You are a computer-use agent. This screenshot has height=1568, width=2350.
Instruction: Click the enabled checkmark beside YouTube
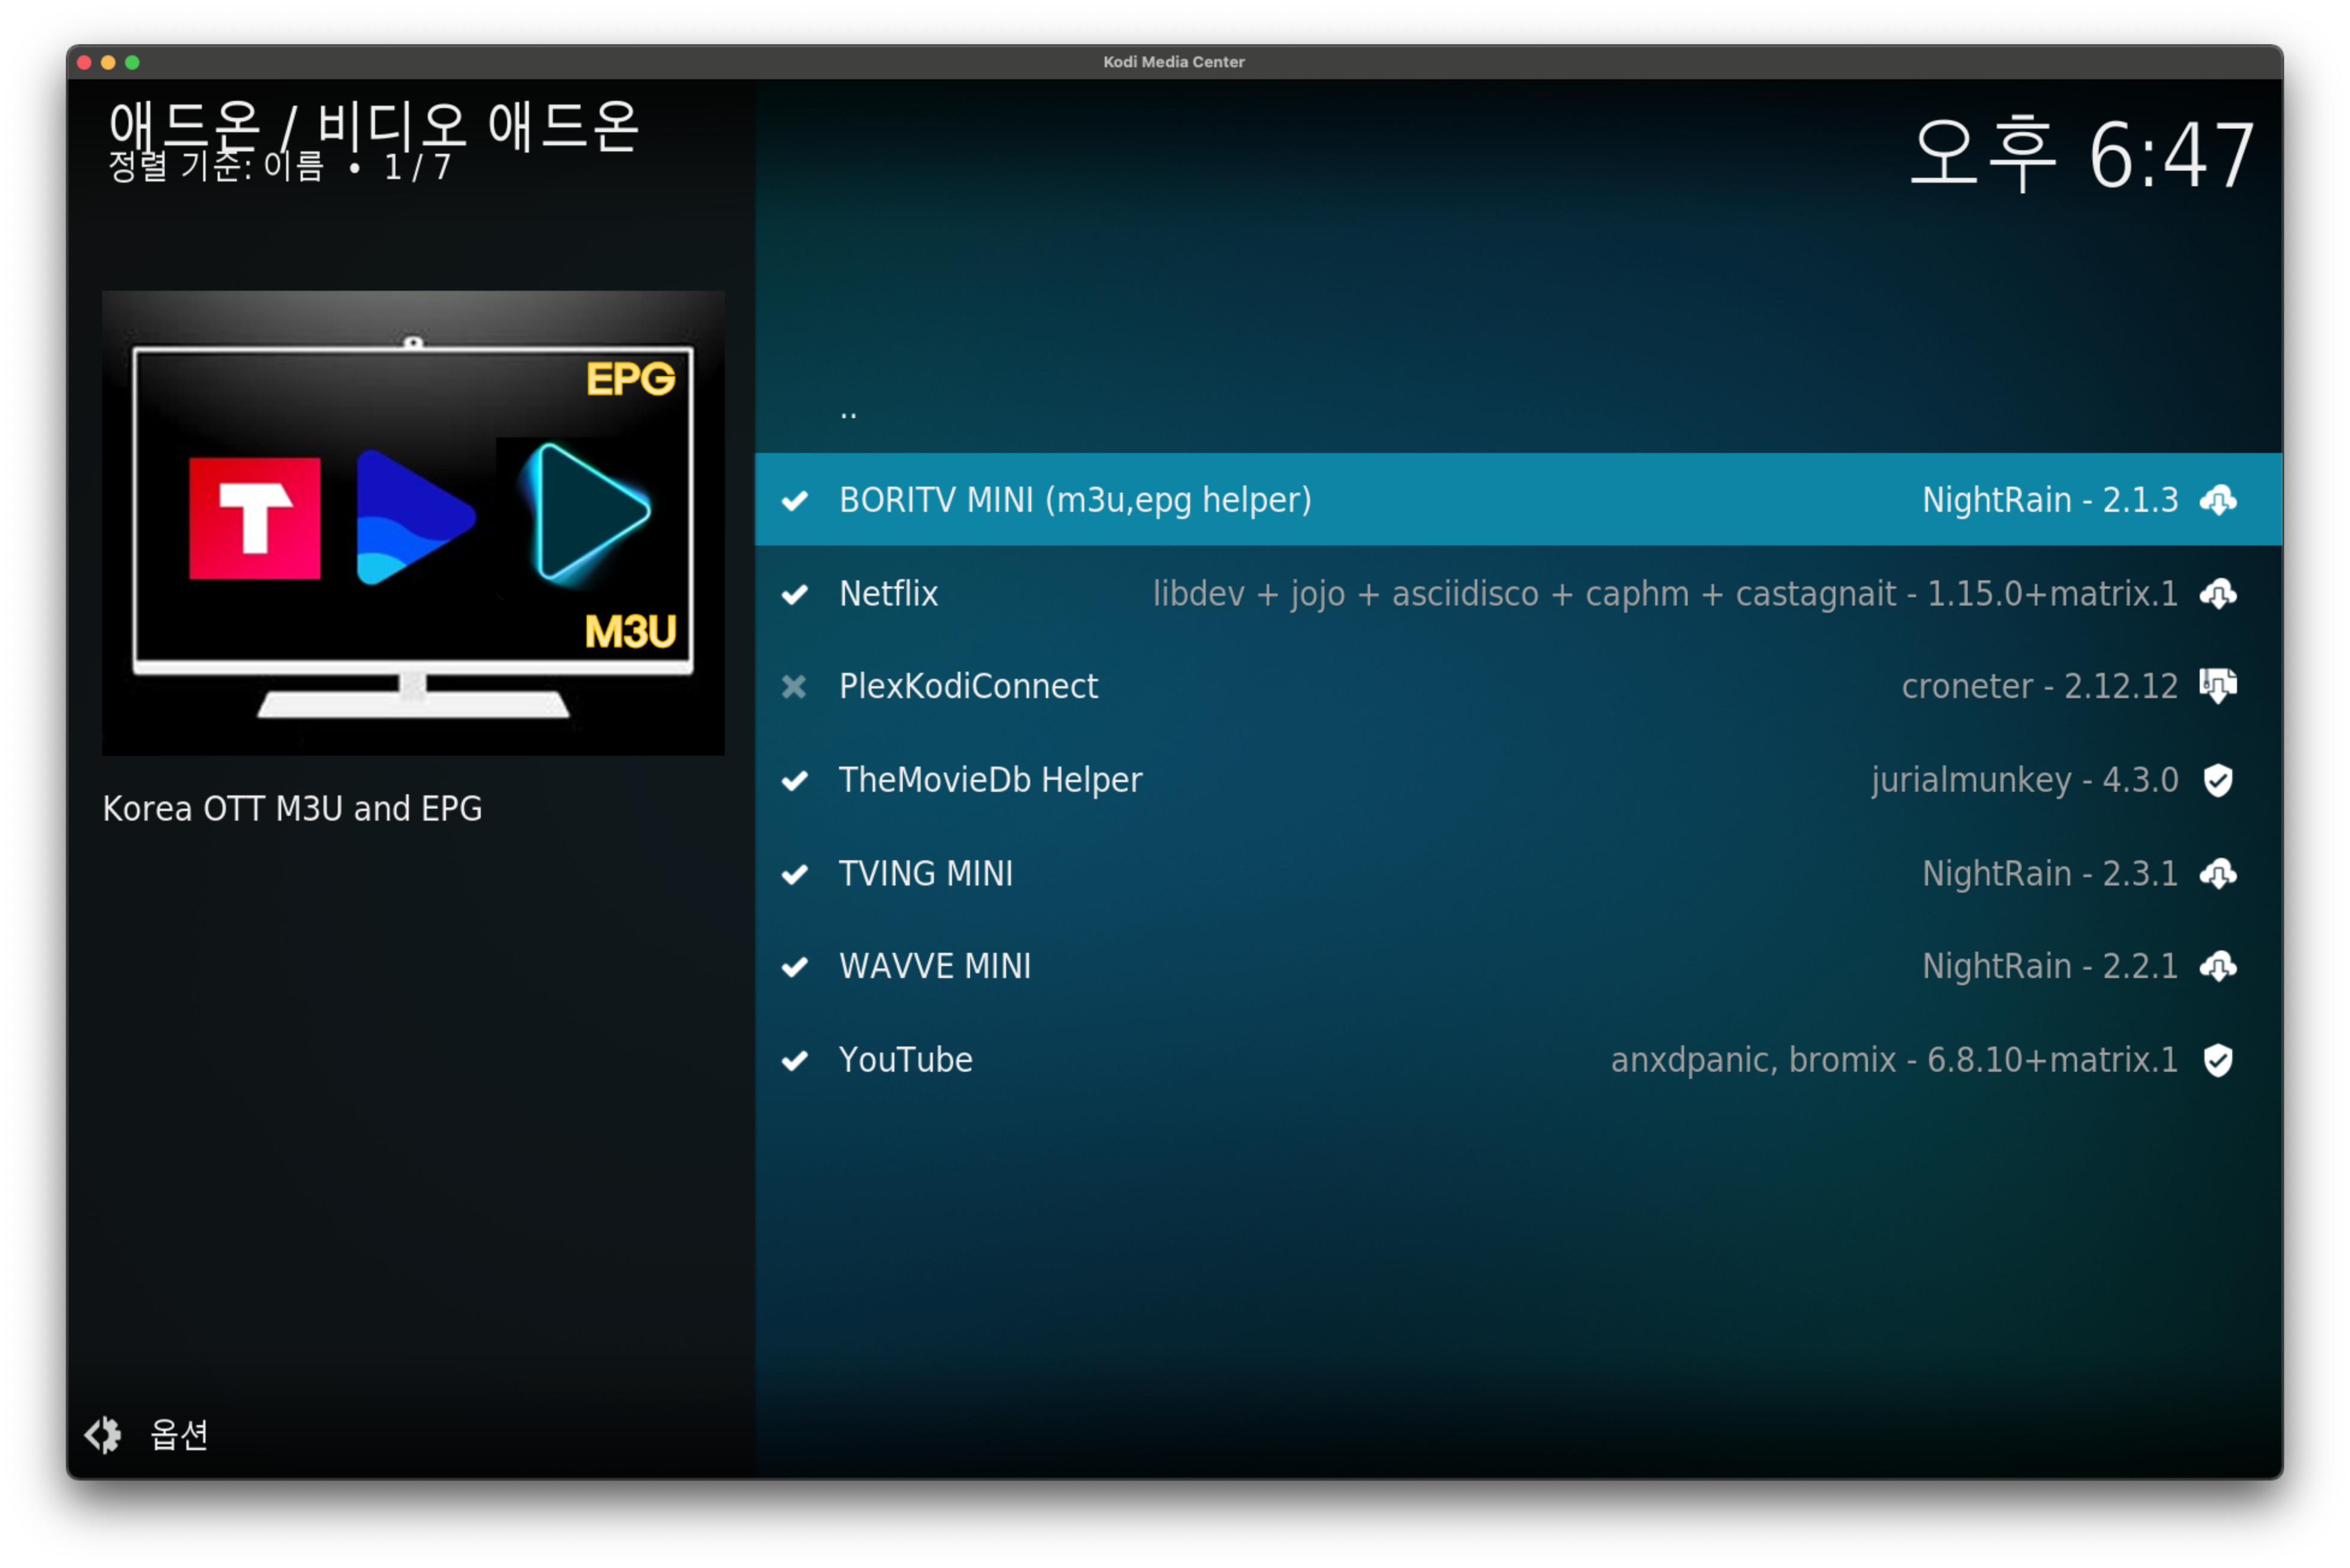(795, 1060)
